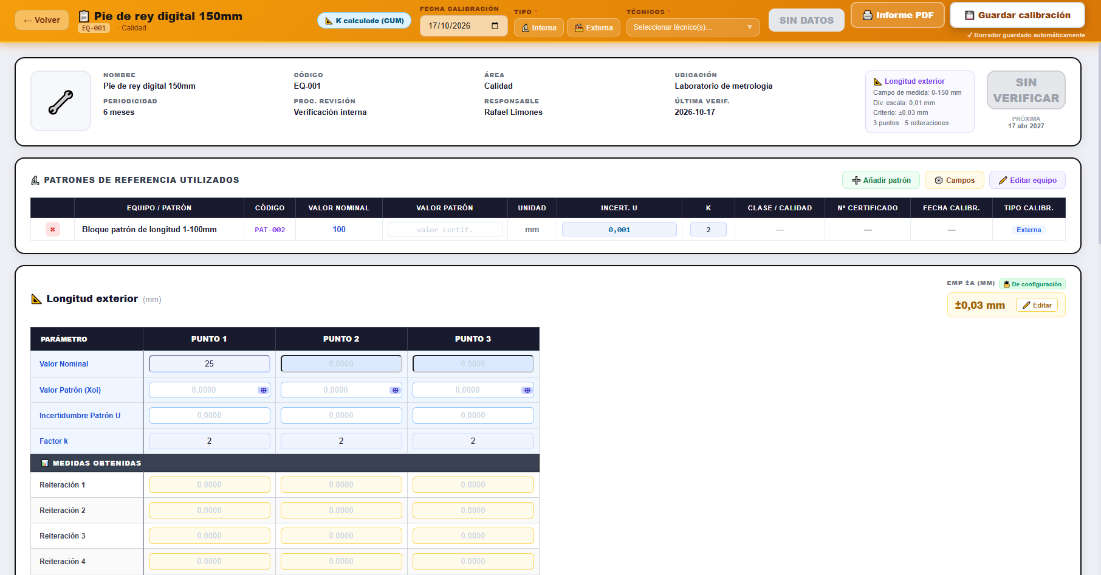
Task: Click De configuración badge near EMP
Action: coord(1032,284)
